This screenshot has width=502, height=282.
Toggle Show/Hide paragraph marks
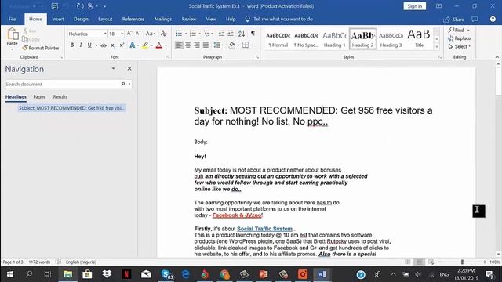pyautogui.click(x=253, y=33)
